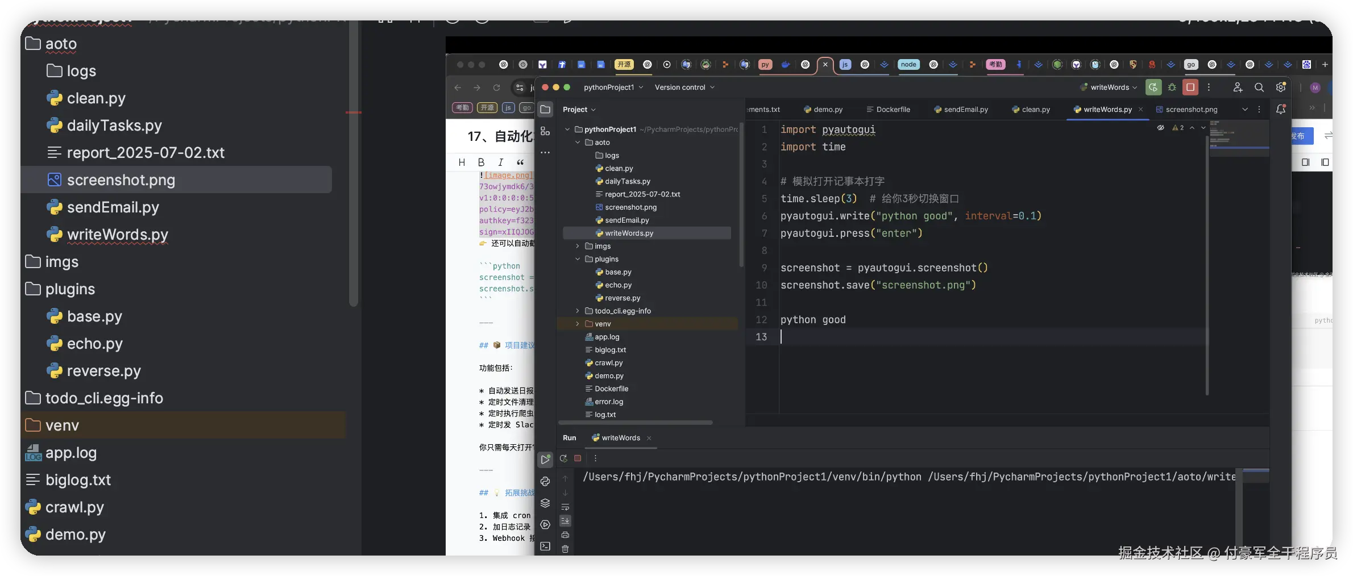
Task: Click the browser new tab plus icon
Action: point(1325,65)
